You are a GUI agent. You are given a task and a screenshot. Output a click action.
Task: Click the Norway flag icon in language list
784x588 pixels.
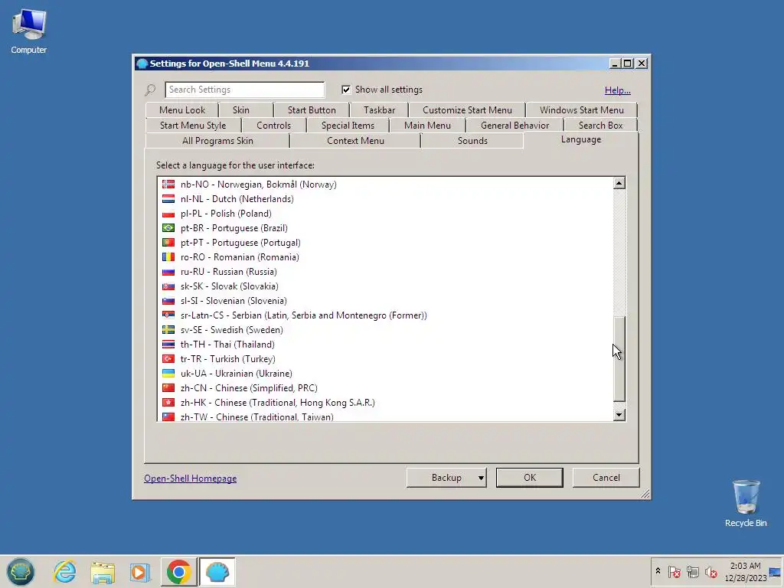click(168, 185)
